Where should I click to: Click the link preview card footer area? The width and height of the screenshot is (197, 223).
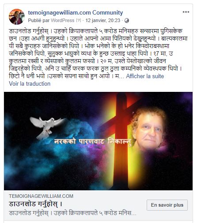pos(98,205)
